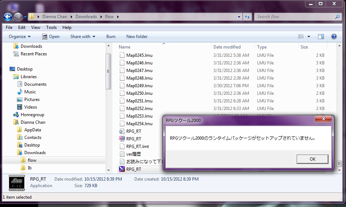This screenshot has height=207, width=346.
Task: Select file Map0248.lmu
Action: point(139,78)
